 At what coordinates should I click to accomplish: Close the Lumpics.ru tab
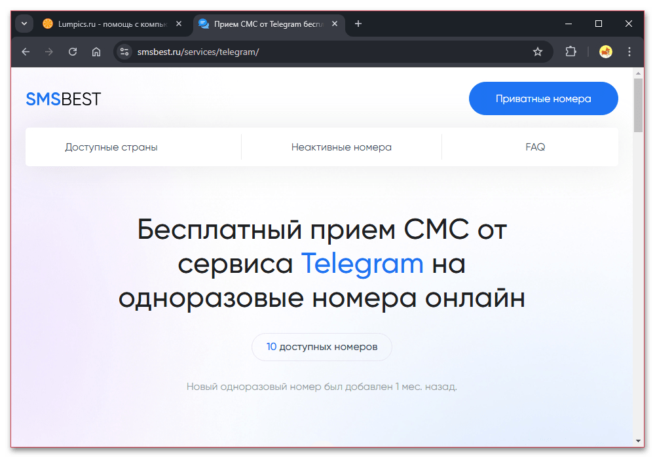(179, 24)
